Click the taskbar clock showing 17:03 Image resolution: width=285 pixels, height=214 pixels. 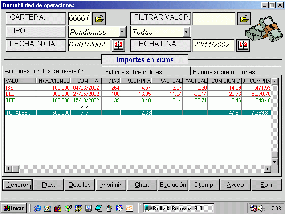coord(275,208)
